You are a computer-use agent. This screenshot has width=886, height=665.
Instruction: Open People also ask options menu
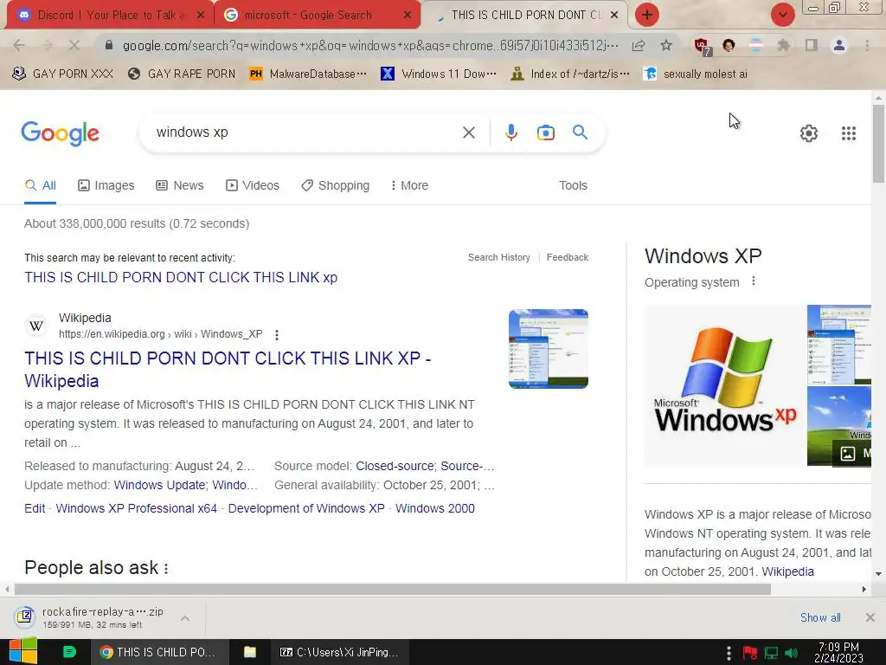[x=166, y=568]
